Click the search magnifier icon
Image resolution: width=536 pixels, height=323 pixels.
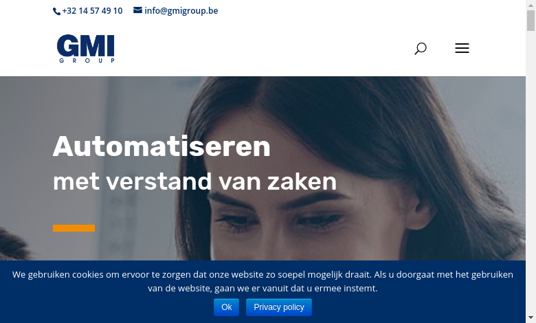421,48
